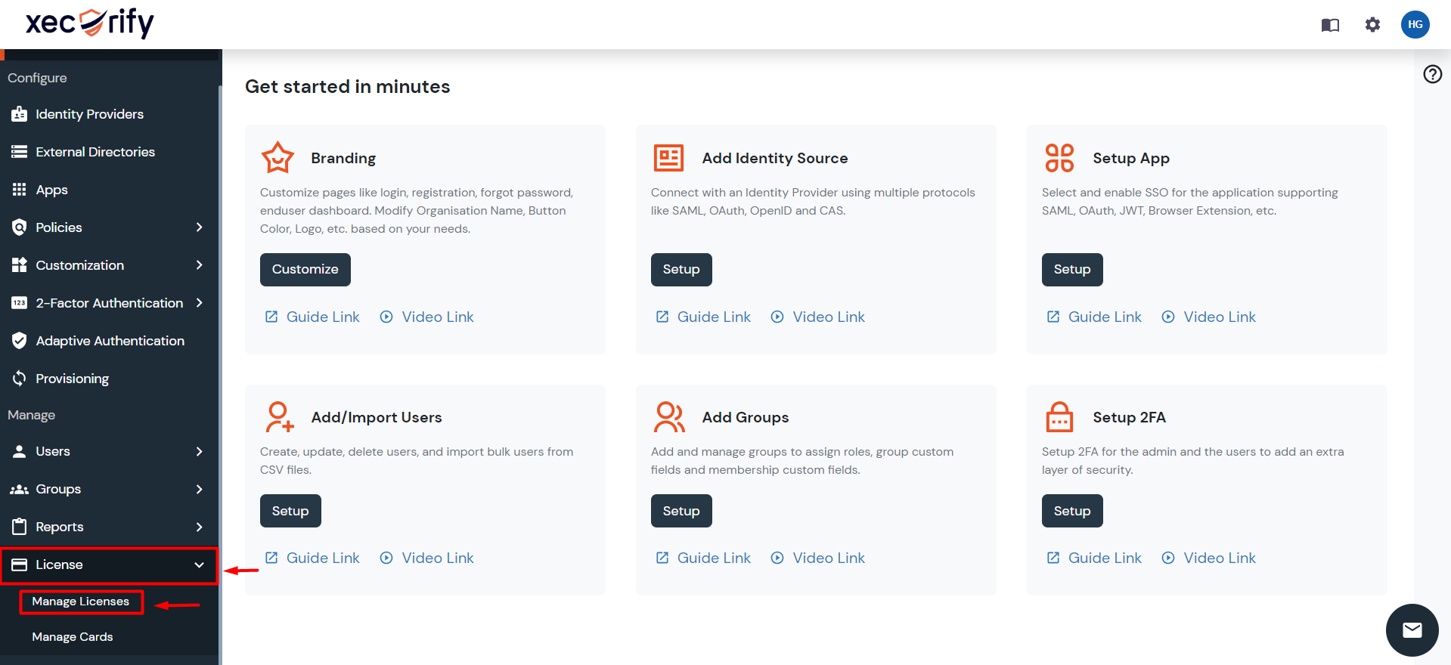
Task: Click Setup under Setup App
Action: (x=1072, y=270)
